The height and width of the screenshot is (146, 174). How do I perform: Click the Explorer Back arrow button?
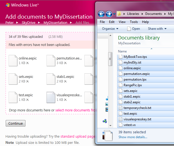click(x=101, y=14)
